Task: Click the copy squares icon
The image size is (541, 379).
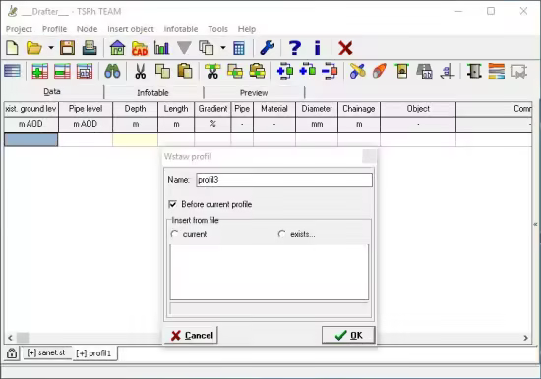Action: [162, 72]
